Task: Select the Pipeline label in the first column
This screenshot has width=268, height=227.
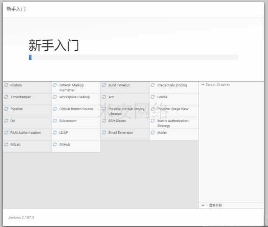Action: click(17, 109)
